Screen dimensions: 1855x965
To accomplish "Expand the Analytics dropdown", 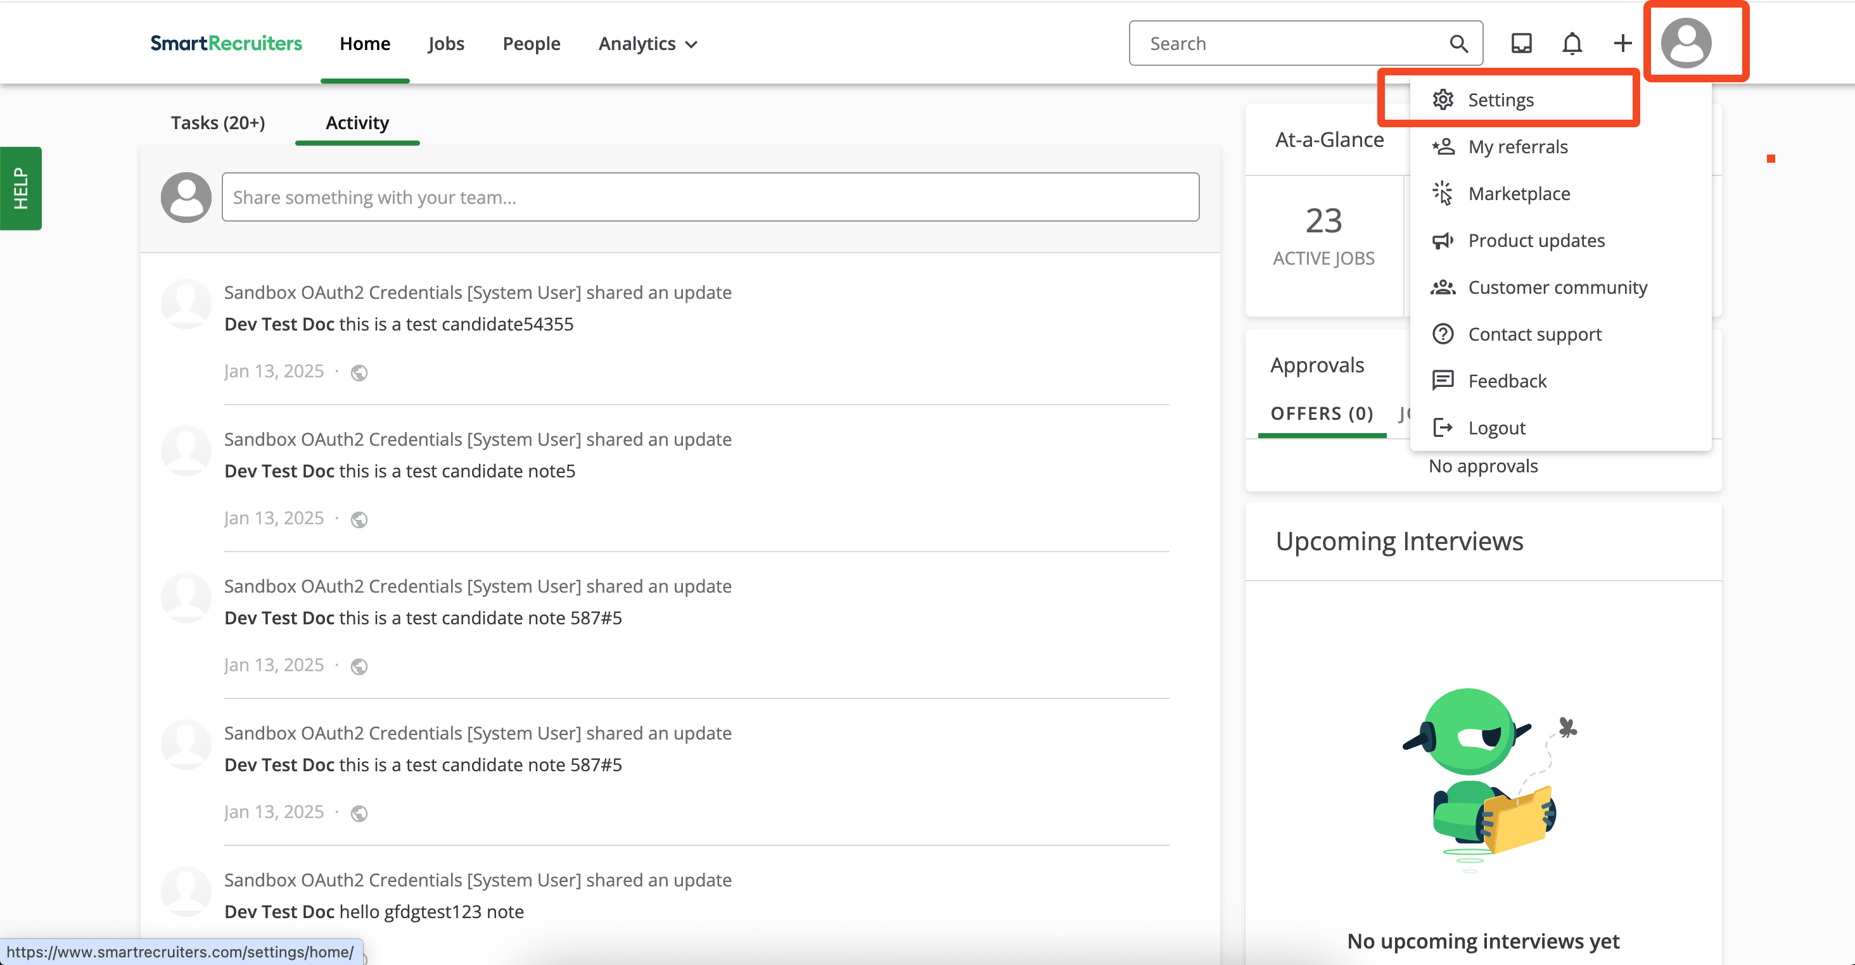I will pyautogui.click(x=647, y=44).
